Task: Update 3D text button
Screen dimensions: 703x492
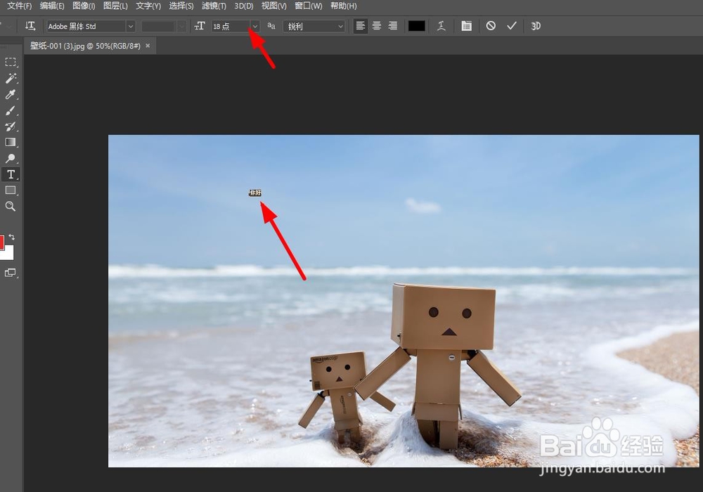Action: [535, 26]
